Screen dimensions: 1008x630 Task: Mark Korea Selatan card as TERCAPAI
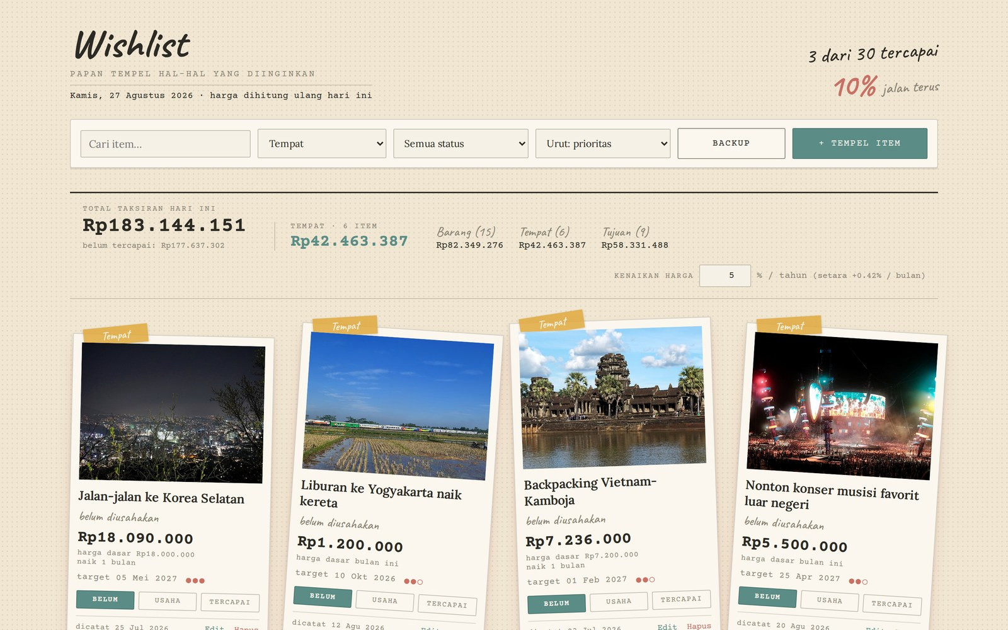pyautogui.click(x=230, y=602)
